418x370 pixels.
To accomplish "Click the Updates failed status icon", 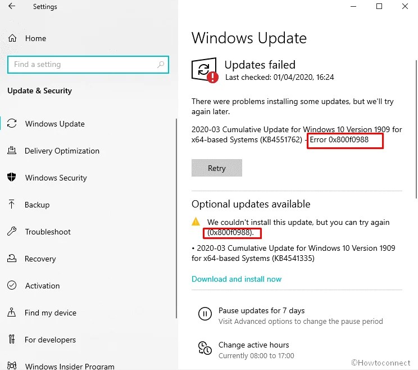I will pos(205,70).
